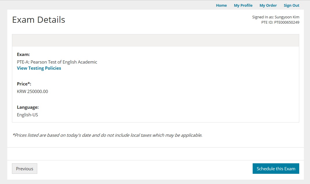Open My Order page
Screen dimensions: 310x184
(268, 5)
